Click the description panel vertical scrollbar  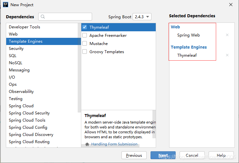[154, 124]
